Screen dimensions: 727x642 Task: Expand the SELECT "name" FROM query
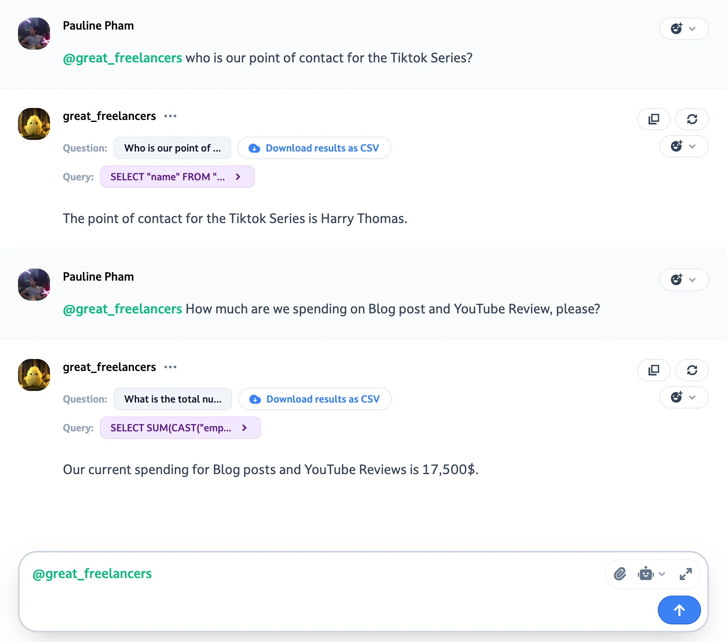(177, 177)
